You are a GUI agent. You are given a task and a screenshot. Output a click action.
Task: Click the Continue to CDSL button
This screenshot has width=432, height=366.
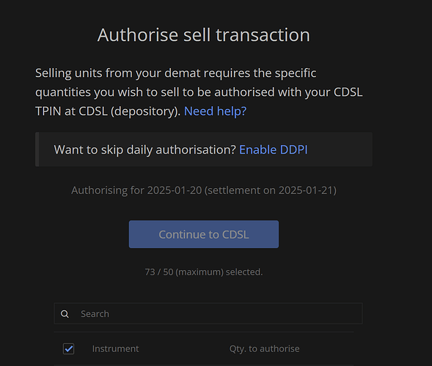204,234
